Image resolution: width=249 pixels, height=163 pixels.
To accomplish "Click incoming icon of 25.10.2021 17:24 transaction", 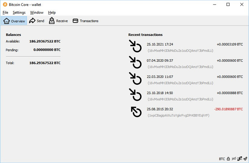I will [135, 46].
